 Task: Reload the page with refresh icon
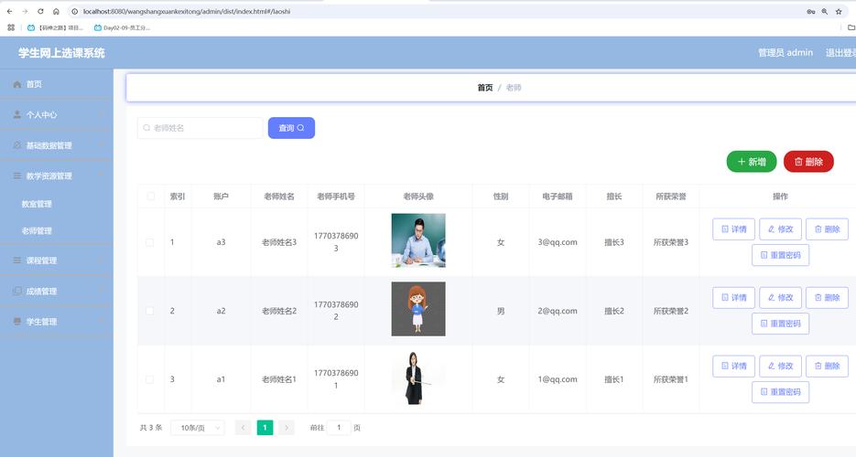pos(40,11)
